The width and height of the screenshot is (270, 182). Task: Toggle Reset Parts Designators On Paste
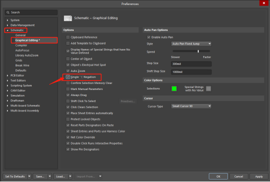click(x=68, y=125)
